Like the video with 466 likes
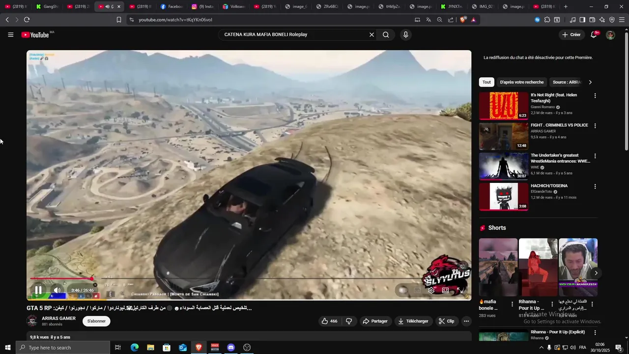 pyautogui.click(x=329, y=321)
